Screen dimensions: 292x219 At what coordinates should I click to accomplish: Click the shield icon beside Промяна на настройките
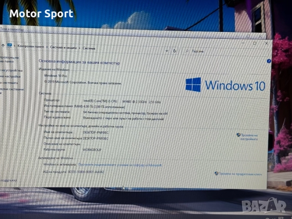(x=238, y=135)
